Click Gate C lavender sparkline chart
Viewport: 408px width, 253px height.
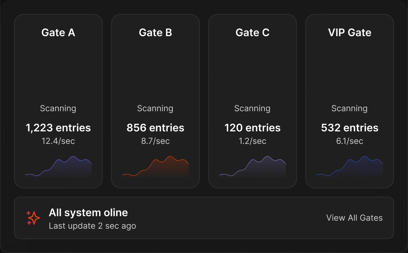click(x=252, y=167)
